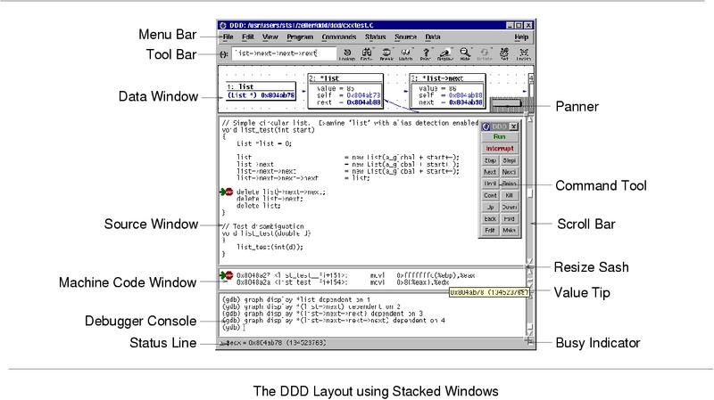Click the greyed Rotate toolbar icon
The image size is (714, 400).
click(485, 54)
